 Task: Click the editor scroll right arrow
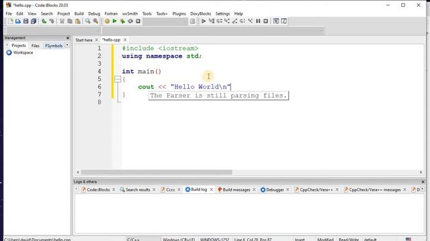pyautogui.click(x=421, y=172)
